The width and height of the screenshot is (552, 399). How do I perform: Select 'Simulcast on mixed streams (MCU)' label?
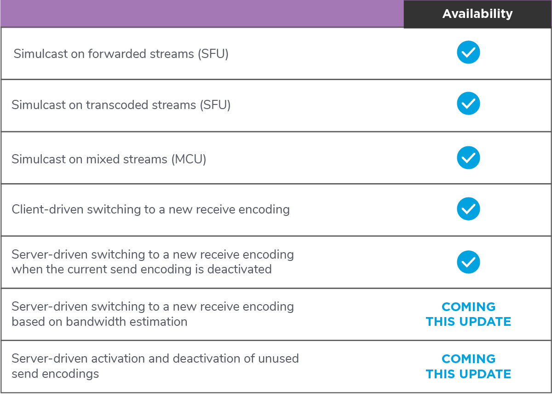(x=109, y=159)
